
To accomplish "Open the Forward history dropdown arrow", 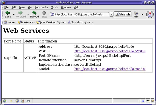I will pos(28,15).
